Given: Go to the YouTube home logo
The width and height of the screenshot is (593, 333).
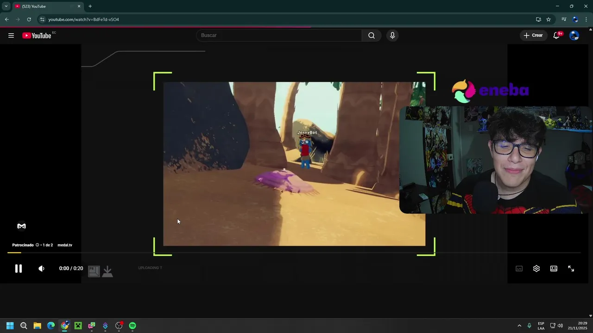Looking at the screenshot, I should click(x=37, y=36).
